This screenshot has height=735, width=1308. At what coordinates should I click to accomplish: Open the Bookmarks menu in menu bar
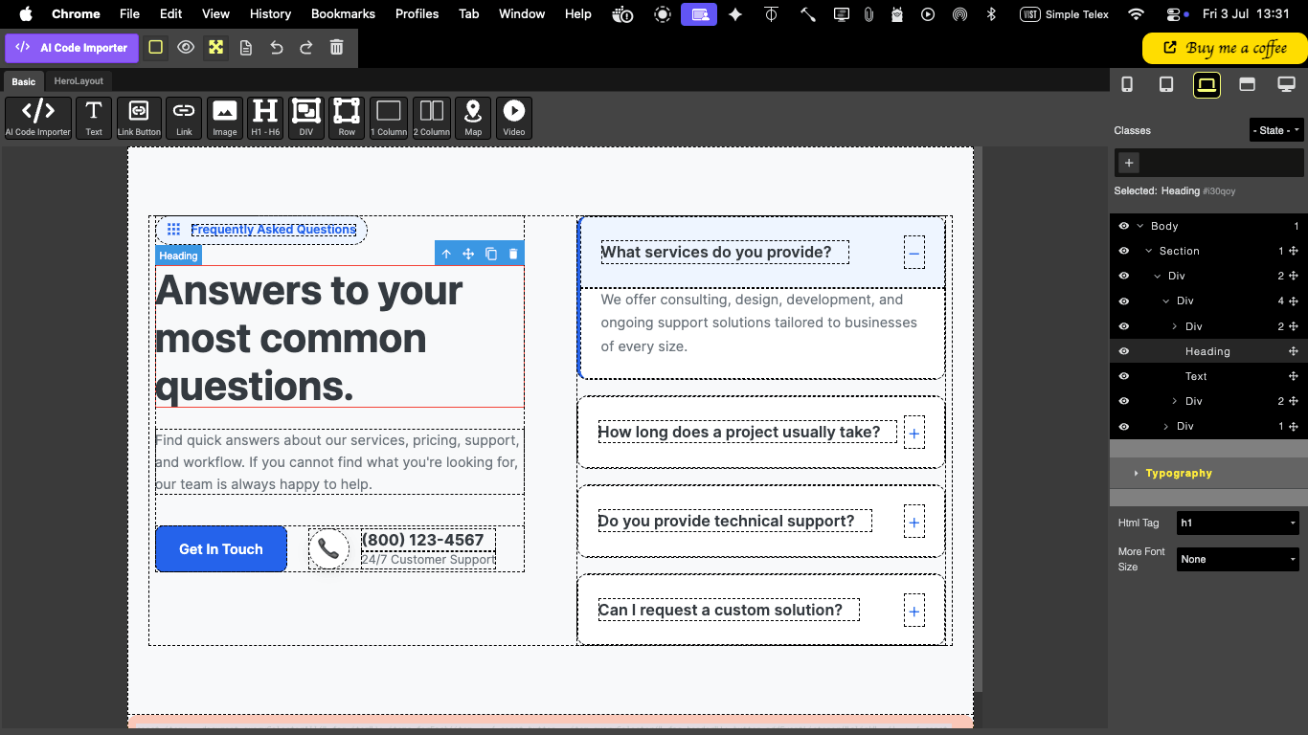[343, 13]
